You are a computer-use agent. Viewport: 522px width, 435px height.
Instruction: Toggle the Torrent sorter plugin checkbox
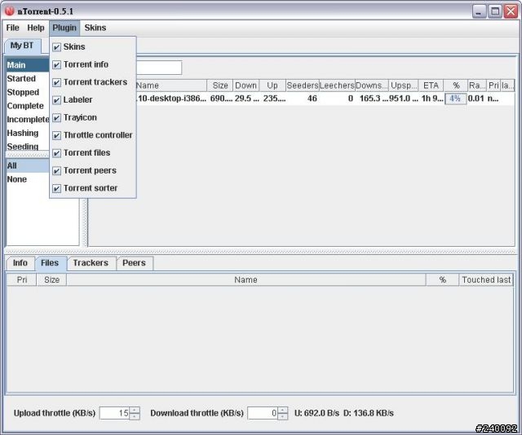coord(56,188)
